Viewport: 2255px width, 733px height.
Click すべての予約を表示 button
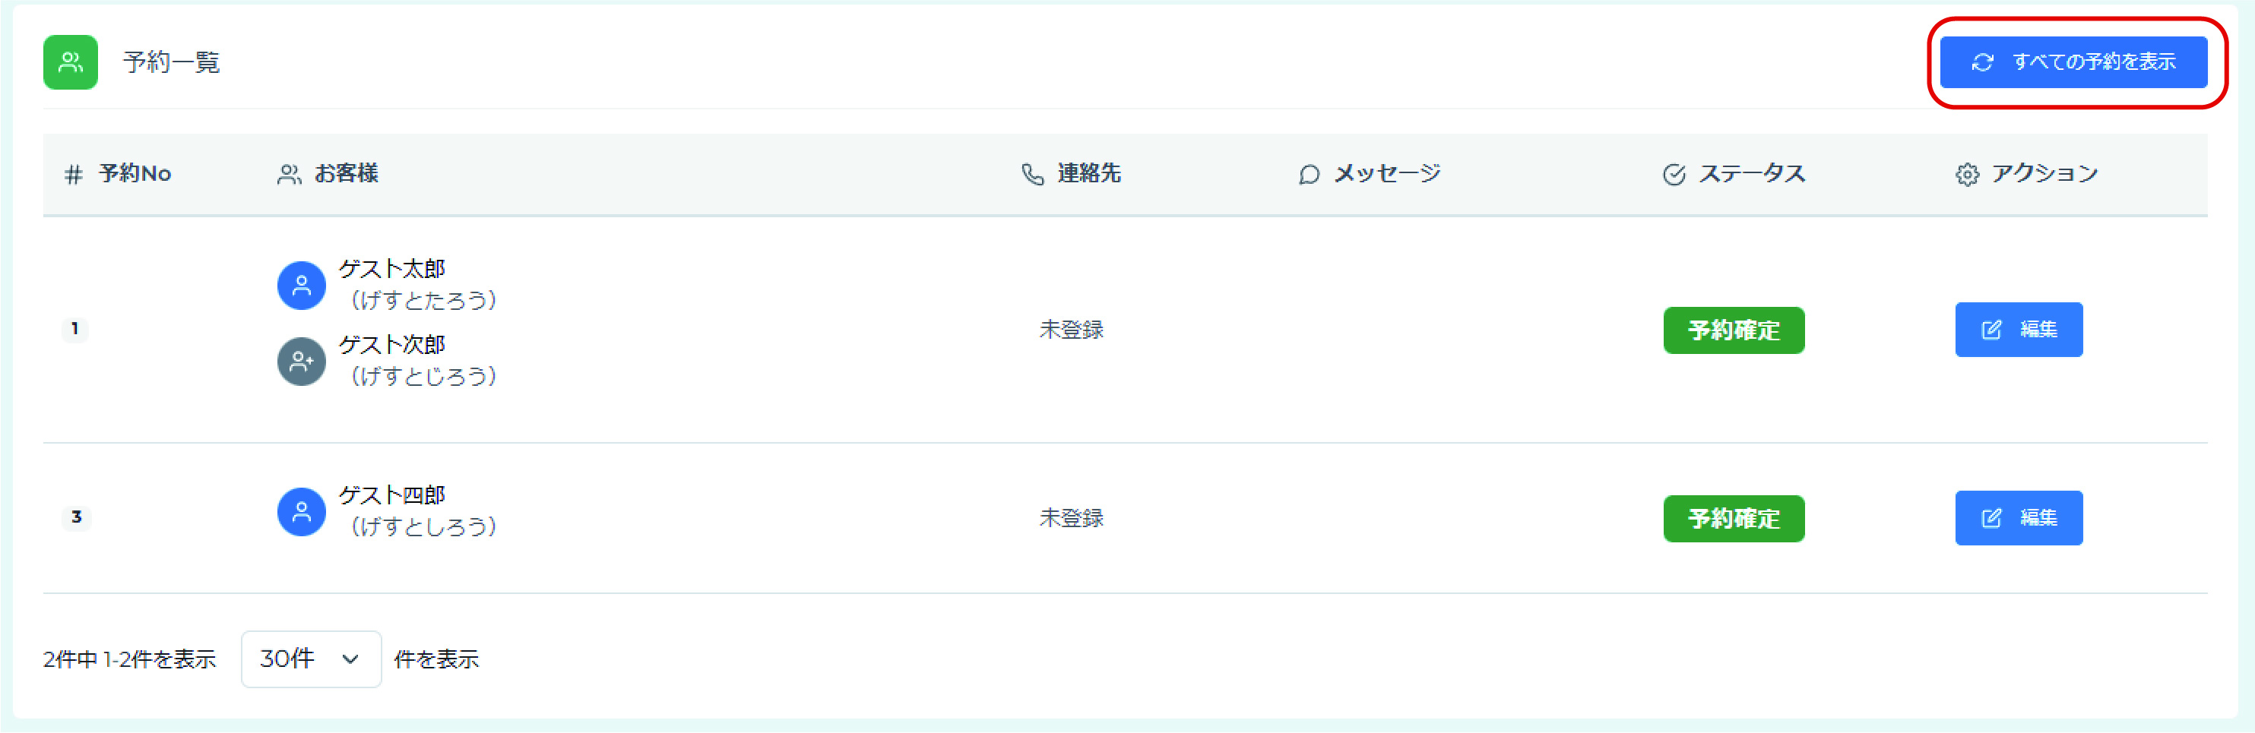2073,62
